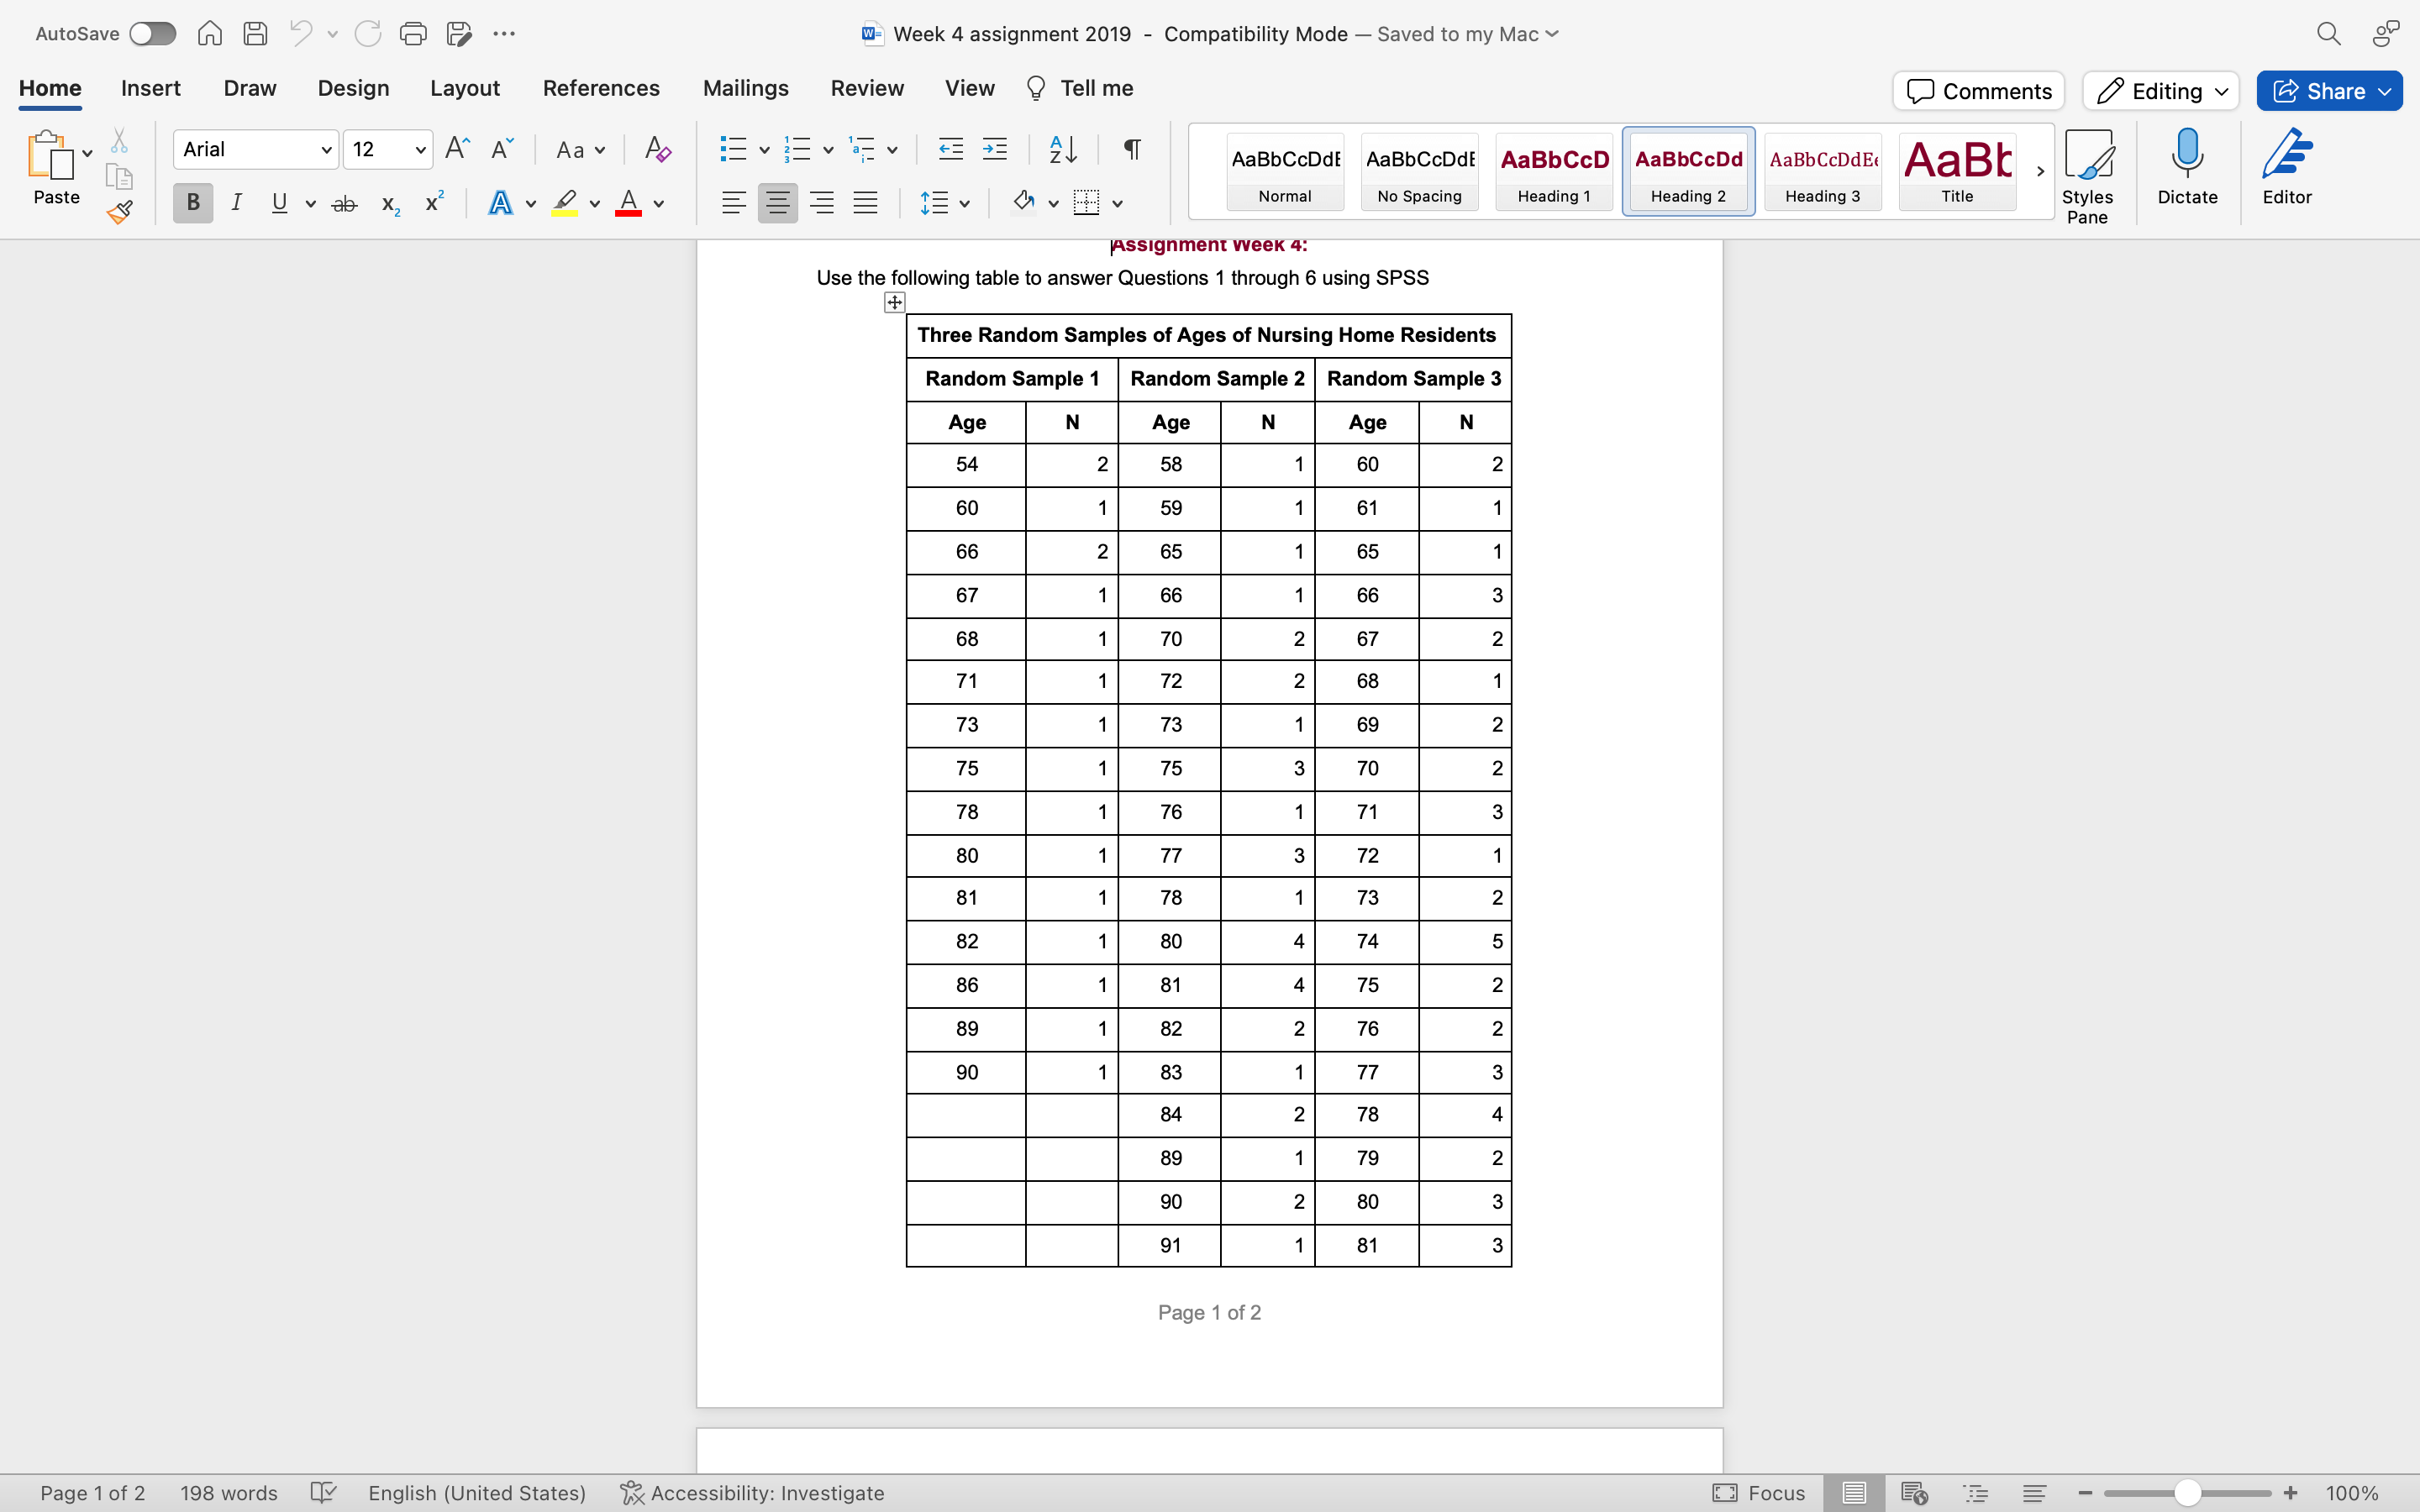The image size is (2420, 1512).
Task: Switch to the References tab
Action: coord(600,88)
